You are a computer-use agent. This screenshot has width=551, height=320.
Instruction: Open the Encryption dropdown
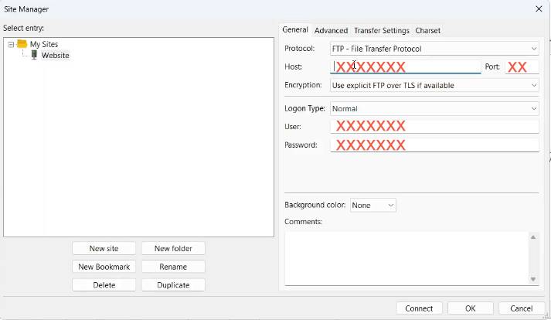point(434,85)
